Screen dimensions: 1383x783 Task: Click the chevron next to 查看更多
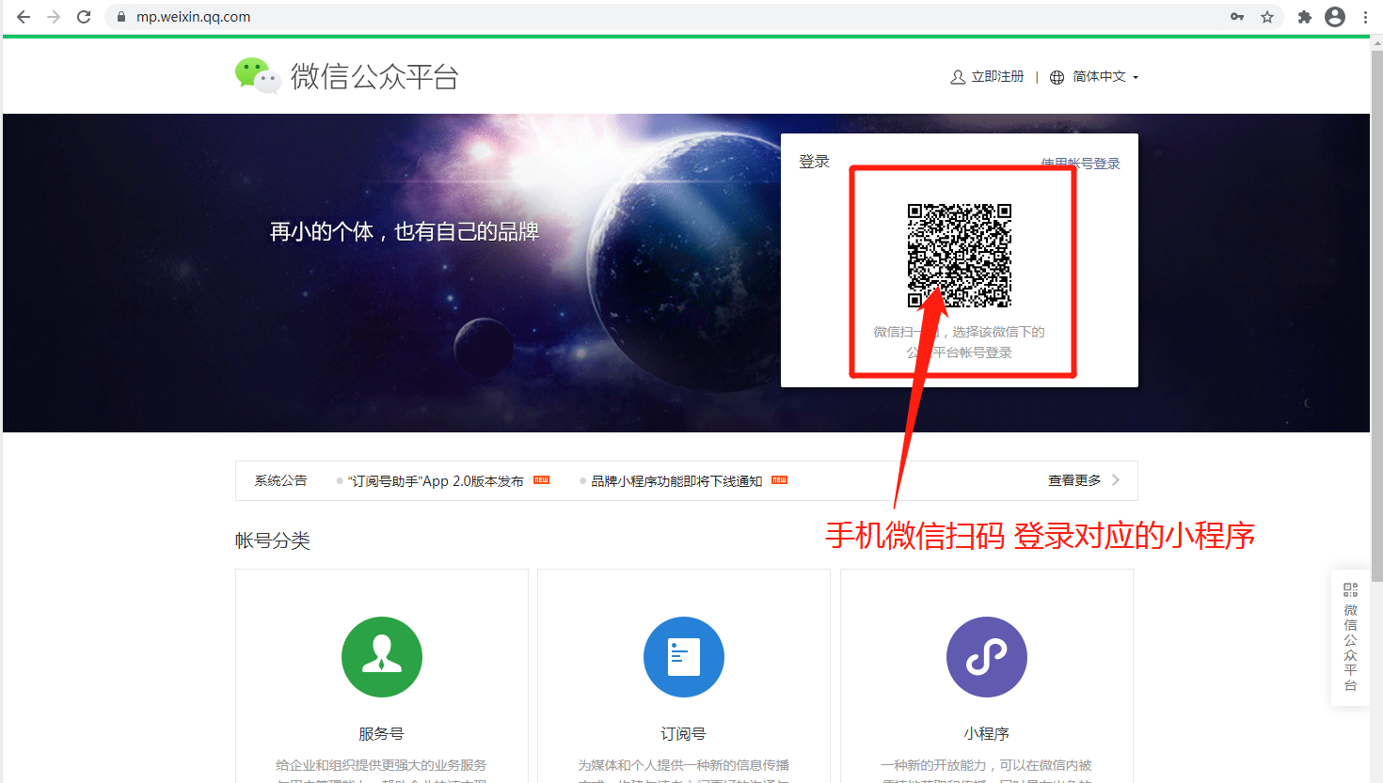point(1116,480)
